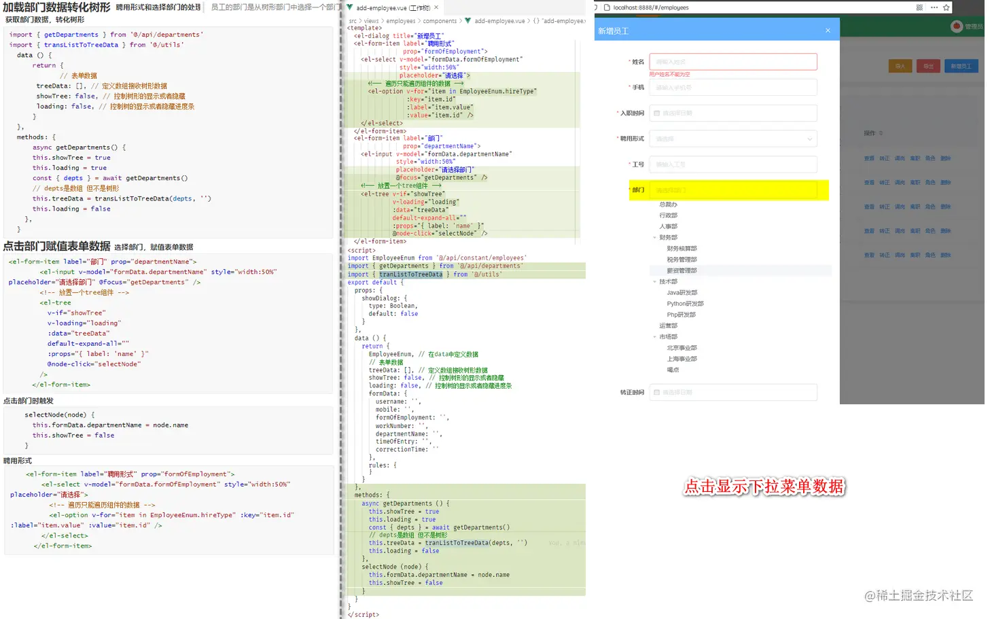Screen dimensions: 990x619
Task: Collapse the 技术部 tree node arrow
Action: pyautogui.click(x=655, y=282)
